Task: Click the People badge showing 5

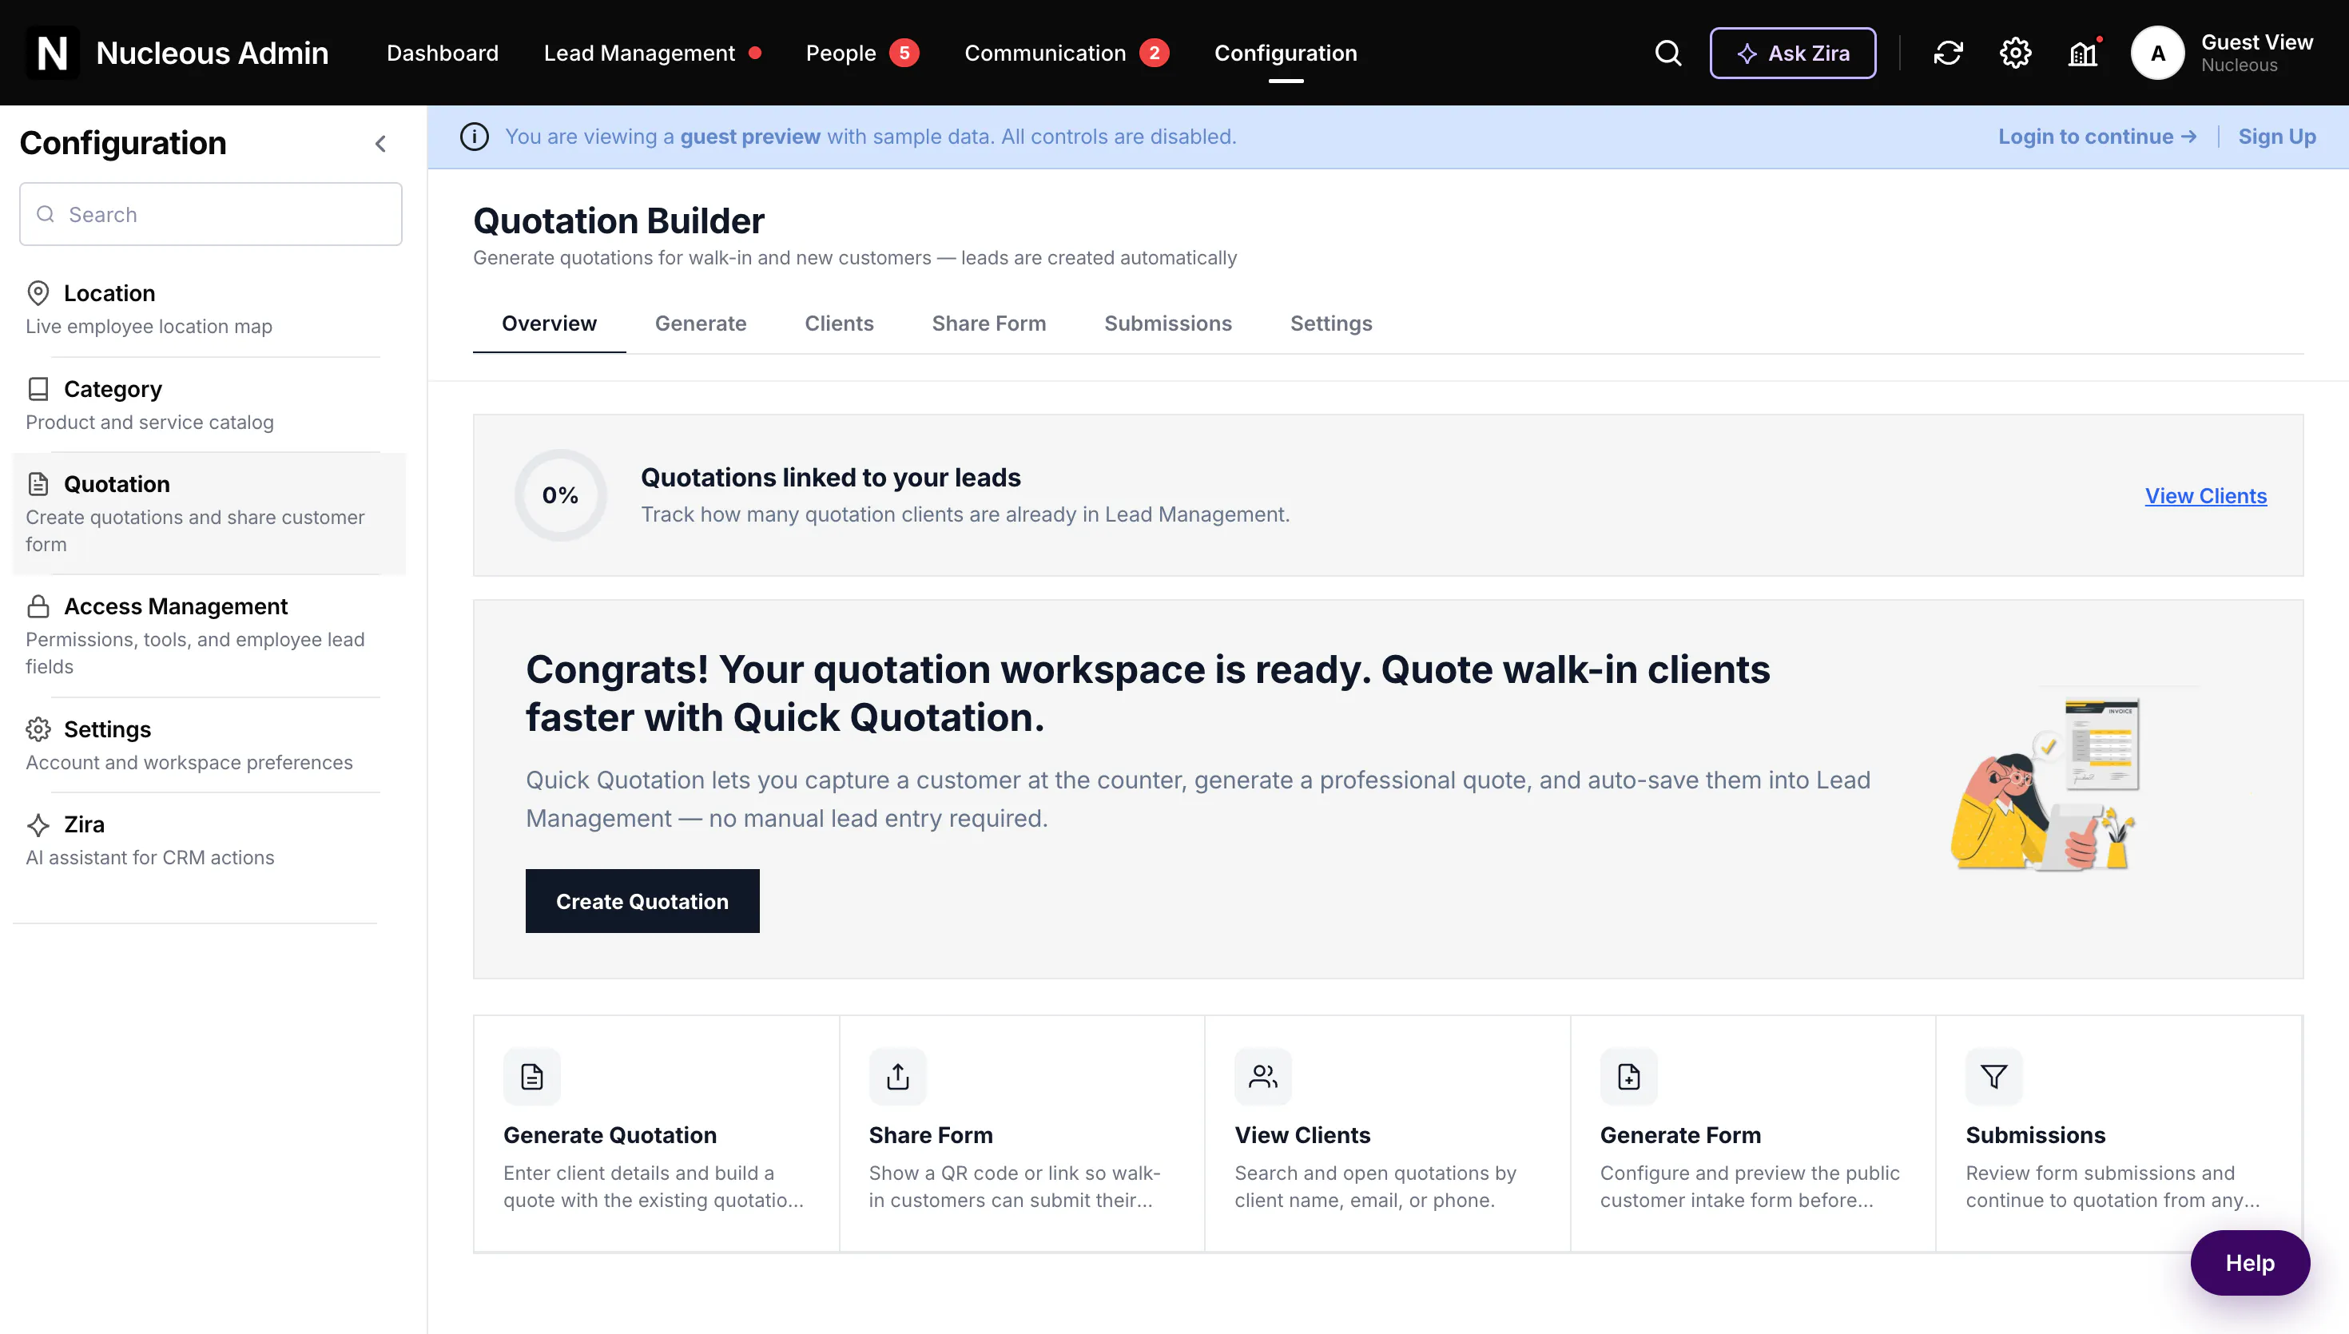Action: 904,54
